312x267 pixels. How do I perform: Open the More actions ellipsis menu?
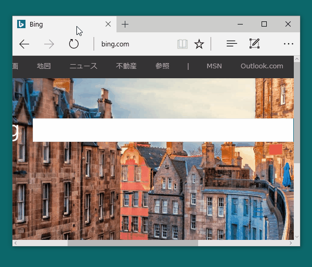289,44
